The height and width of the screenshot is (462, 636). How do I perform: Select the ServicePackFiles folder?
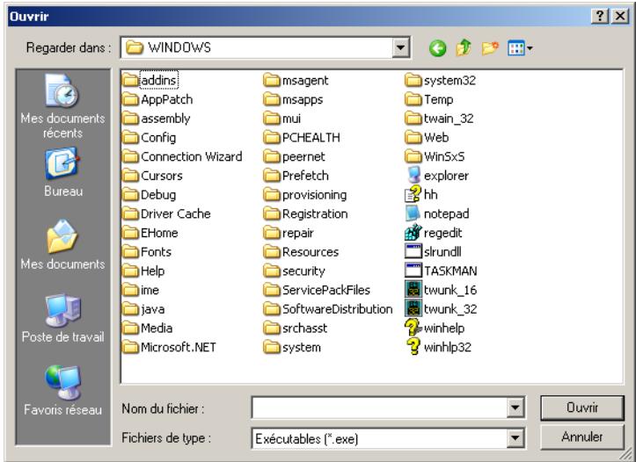pyautogui.click(x=318, y=290)
